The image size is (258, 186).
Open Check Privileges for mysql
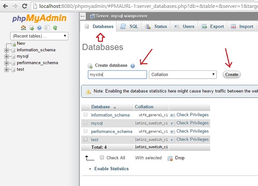pos(193,123)
